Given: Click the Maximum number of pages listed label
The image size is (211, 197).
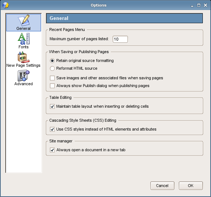Looking at the screenshot, I should [x=79, y=39].
